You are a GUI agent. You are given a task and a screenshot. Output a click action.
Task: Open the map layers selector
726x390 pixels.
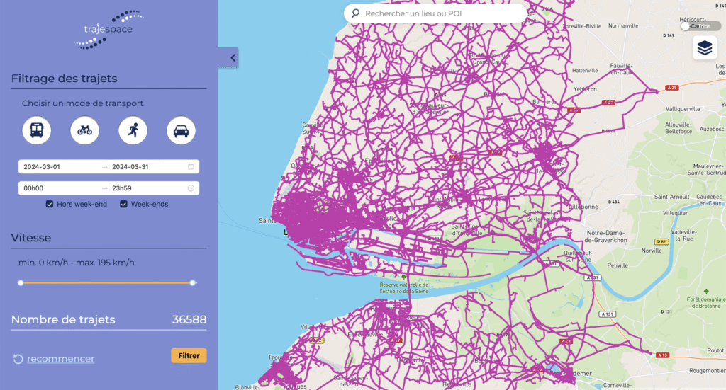point(705,48)
